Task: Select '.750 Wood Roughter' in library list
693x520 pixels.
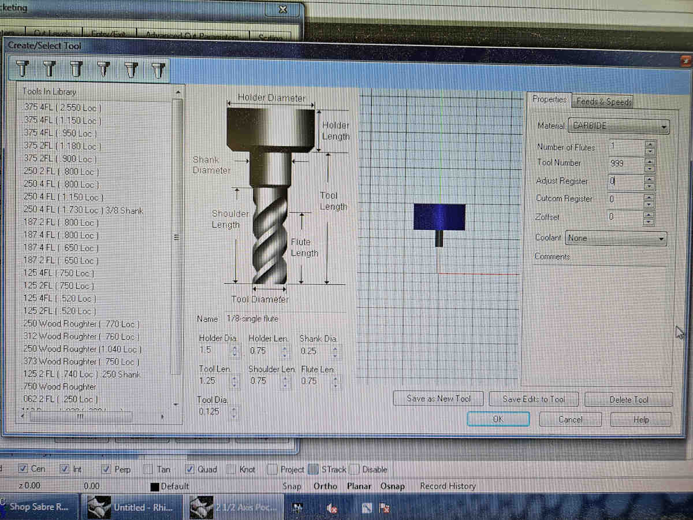Action: tap(60, 387)
